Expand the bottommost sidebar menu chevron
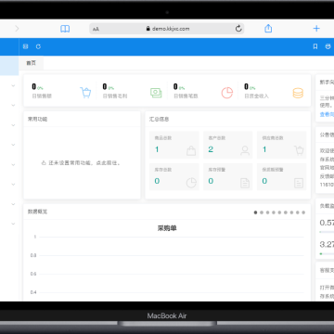Screen dimensions: 334x334 click(13, 224)
